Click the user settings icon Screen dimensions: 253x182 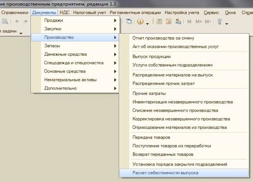pos(178,21)
